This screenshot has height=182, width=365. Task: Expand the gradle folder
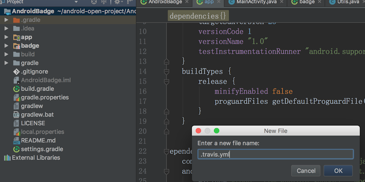click(6, 63)
